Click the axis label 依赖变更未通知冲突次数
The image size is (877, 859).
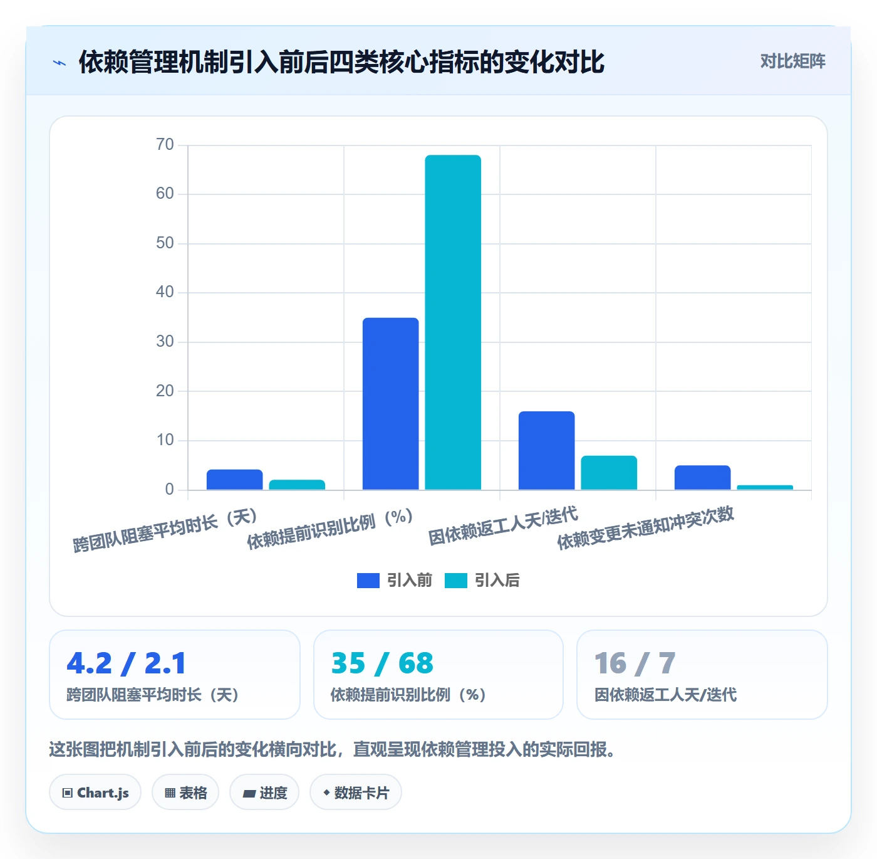pyautogui.click(x=645, y=528)
